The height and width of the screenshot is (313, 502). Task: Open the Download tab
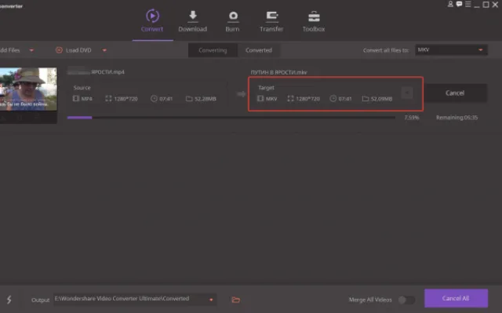(192, 21)
